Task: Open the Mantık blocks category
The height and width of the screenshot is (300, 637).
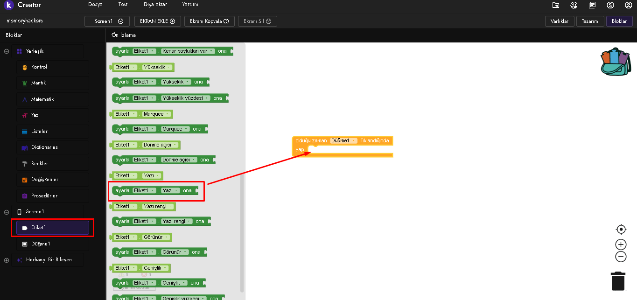Action: click(x=52, y=83)
